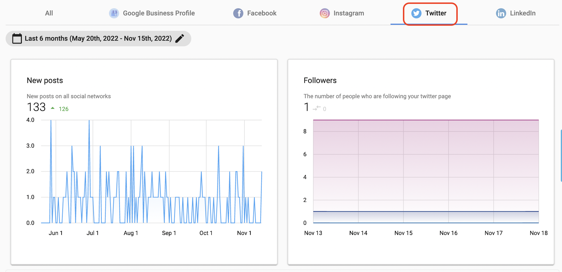Click the calendar icon in date filter
The height and width of the screenshot is (272, 562).
17,38
